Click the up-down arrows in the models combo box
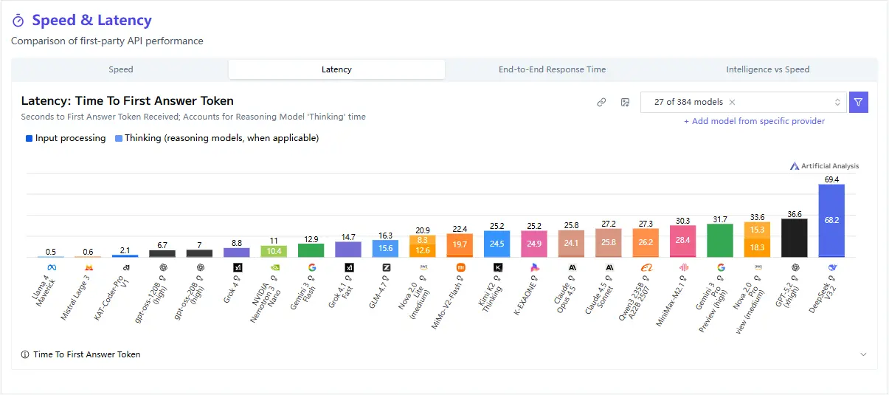 [x=837, y=103]
